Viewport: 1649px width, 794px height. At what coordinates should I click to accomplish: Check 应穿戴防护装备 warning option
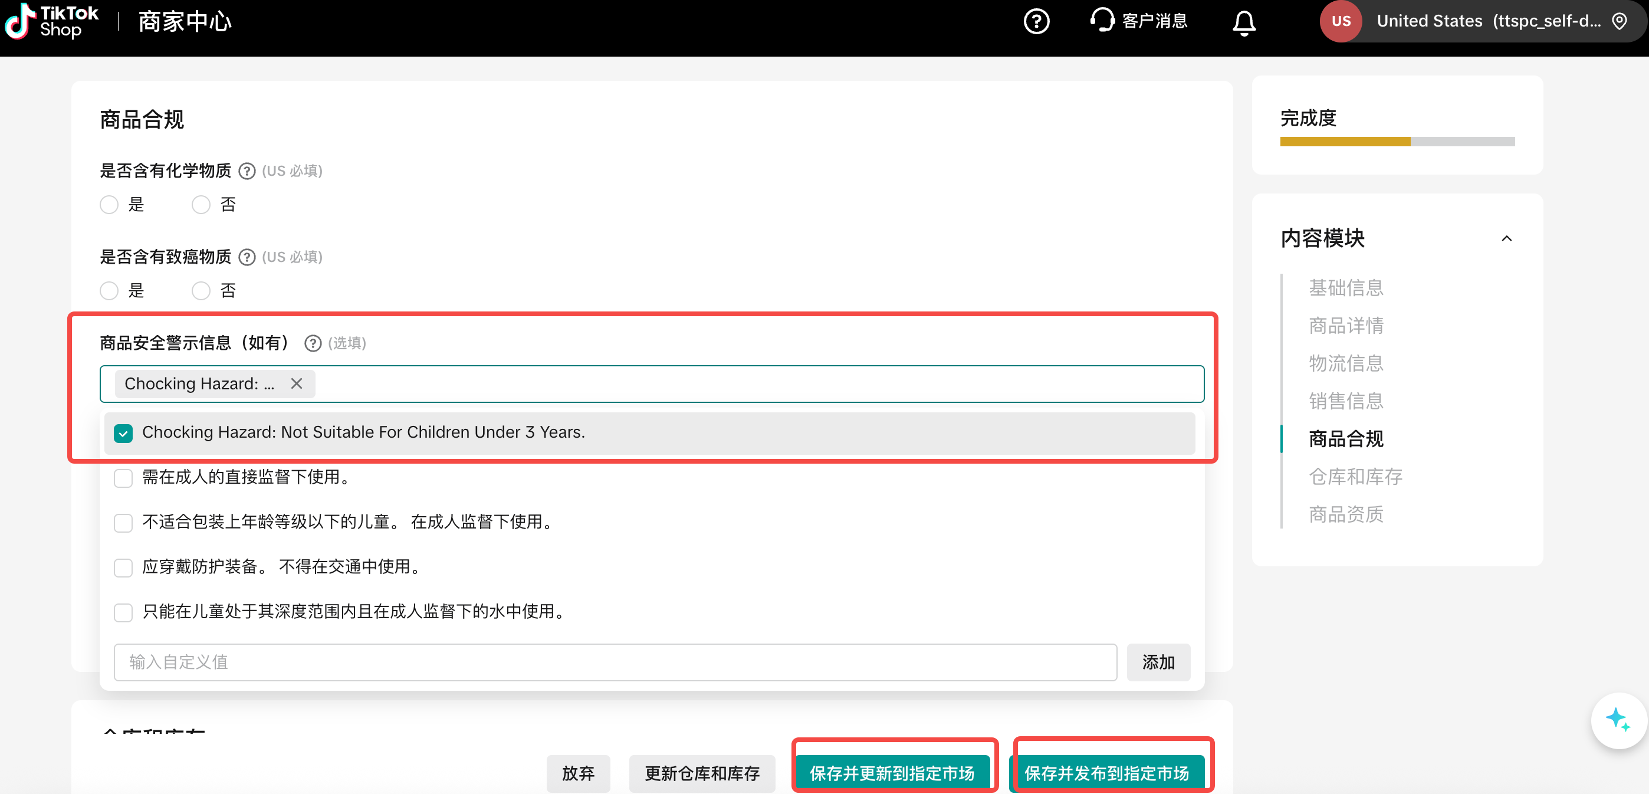tap(123, 567)
